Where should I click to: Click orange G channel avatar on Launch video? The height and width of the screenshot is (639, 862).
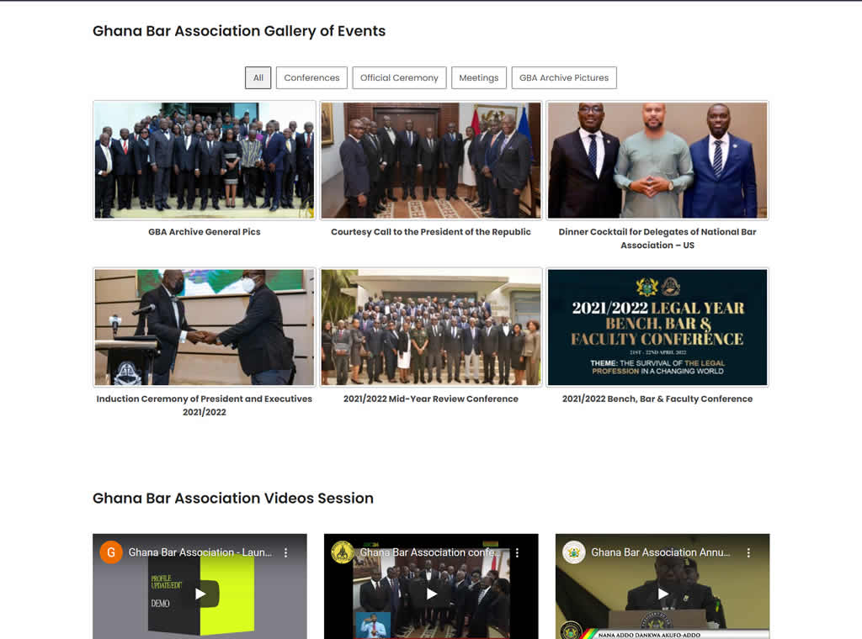coord(111,552)
